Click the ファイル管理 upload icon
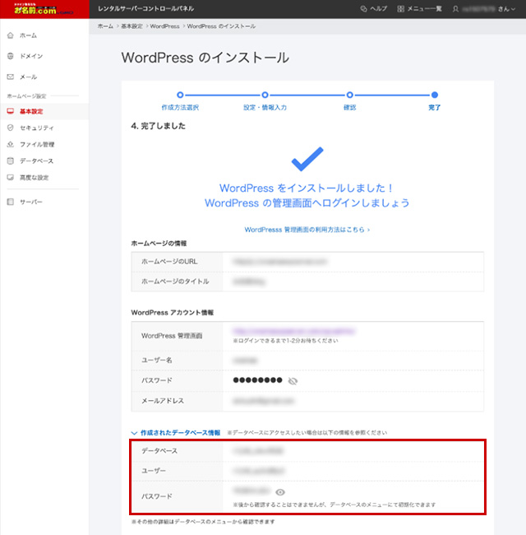This screenshot has height=535, width=526. (x=11, y=144)
